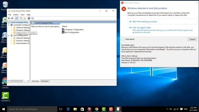Select Local Computer Policy tree root
The image size is (199, 112).
coord(19,22)
